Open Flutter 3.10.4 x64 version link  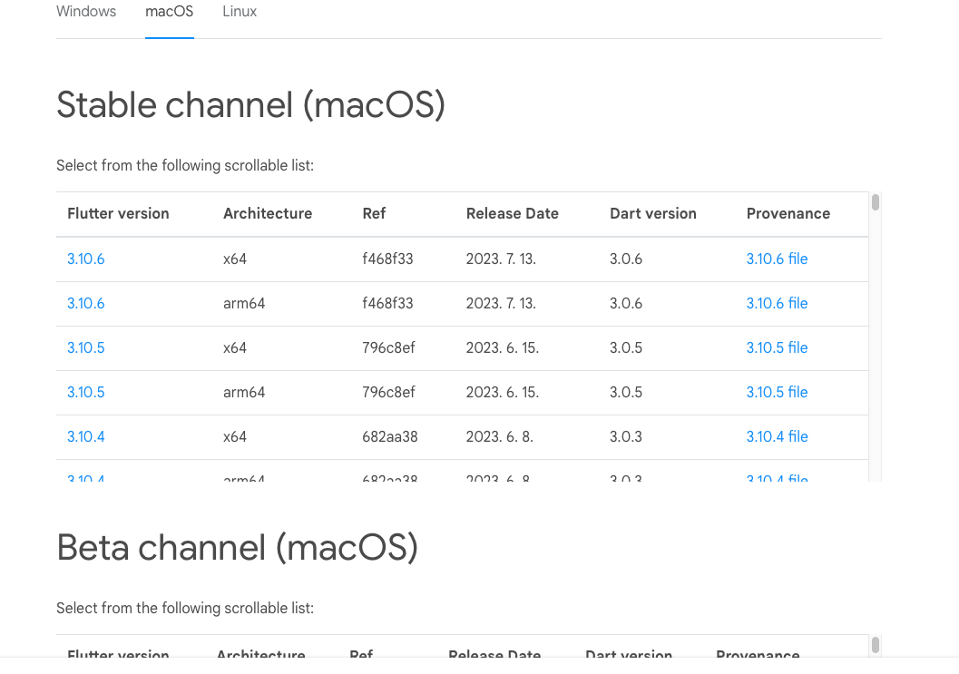click(86, 437)
